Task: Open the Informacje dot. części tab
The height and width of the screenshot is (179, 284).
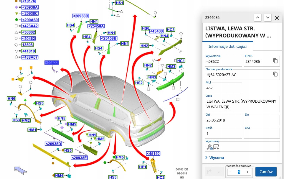Action: [x=227, y=46]
